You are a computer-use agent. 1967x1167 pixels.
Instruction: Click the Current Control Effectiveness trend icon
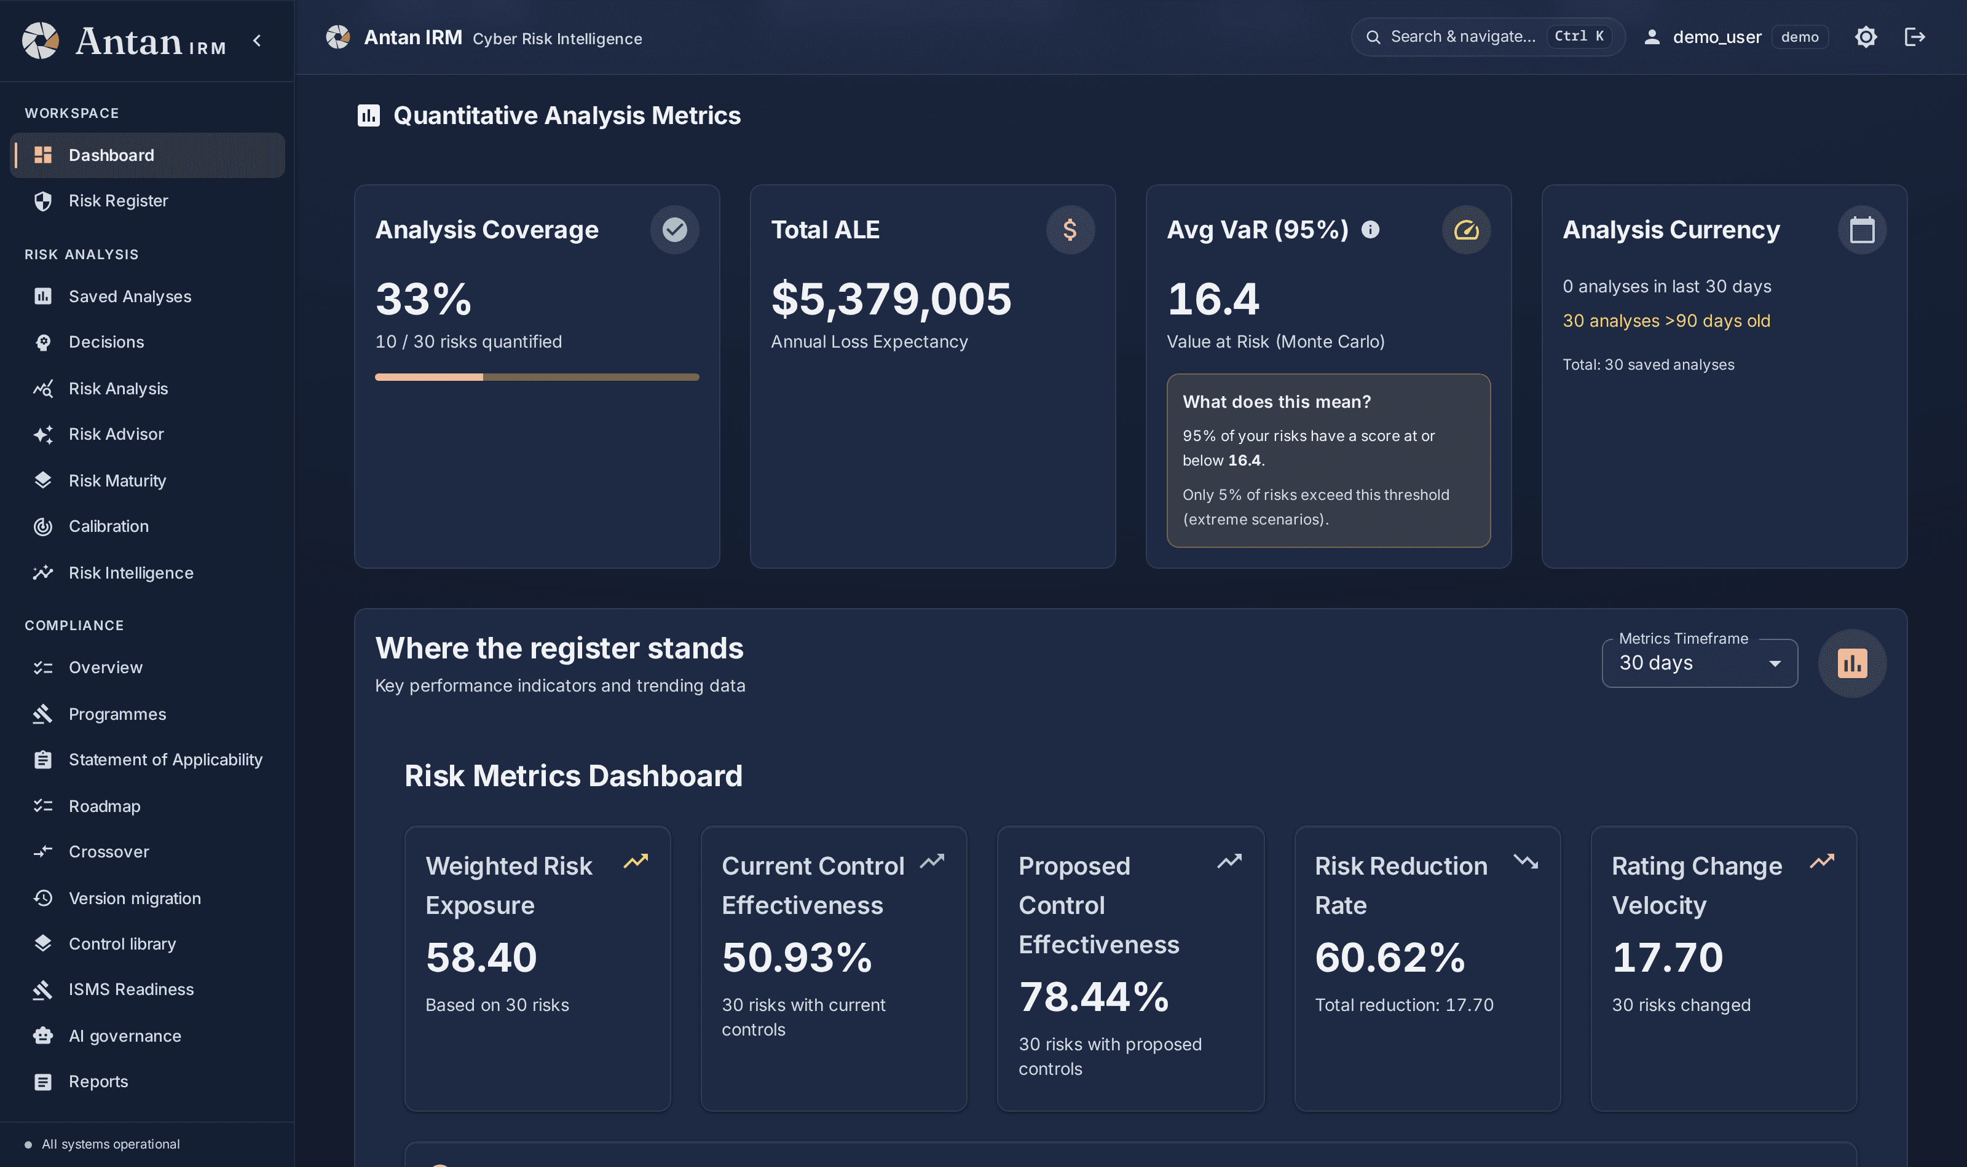click(x=932, y=861)
